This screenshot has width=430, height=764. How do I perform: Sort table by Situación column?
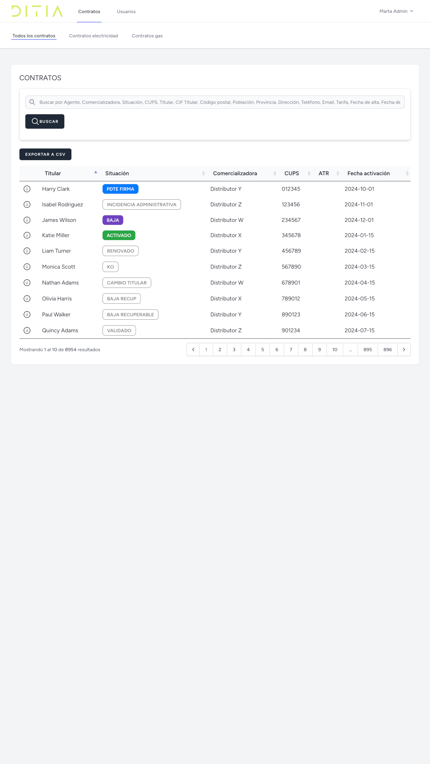117,173
